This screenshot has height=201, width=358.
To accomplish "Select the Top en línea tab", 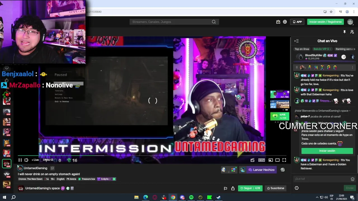I will coord(302,49).
